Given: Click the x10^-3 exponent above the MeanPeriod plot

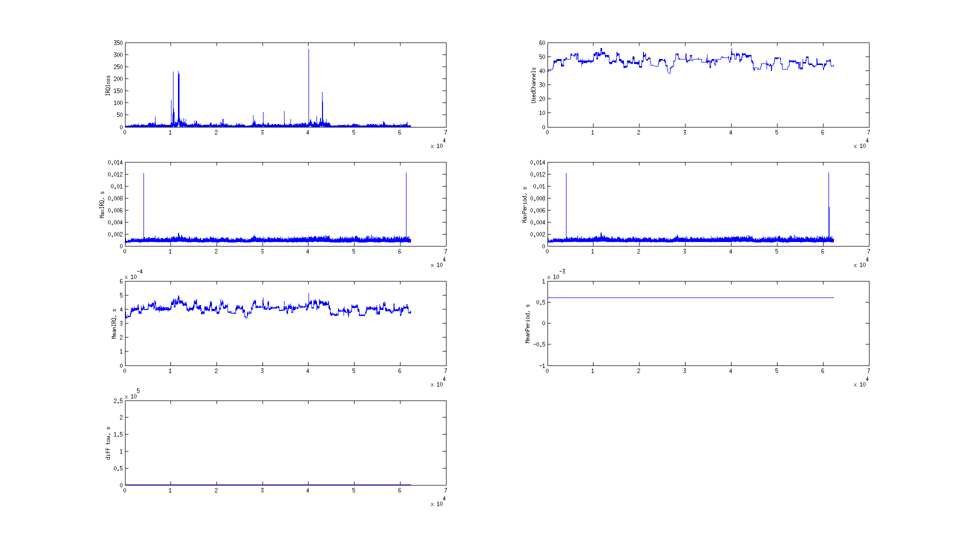Looking at the screenshot, I should tap(556, 275).
